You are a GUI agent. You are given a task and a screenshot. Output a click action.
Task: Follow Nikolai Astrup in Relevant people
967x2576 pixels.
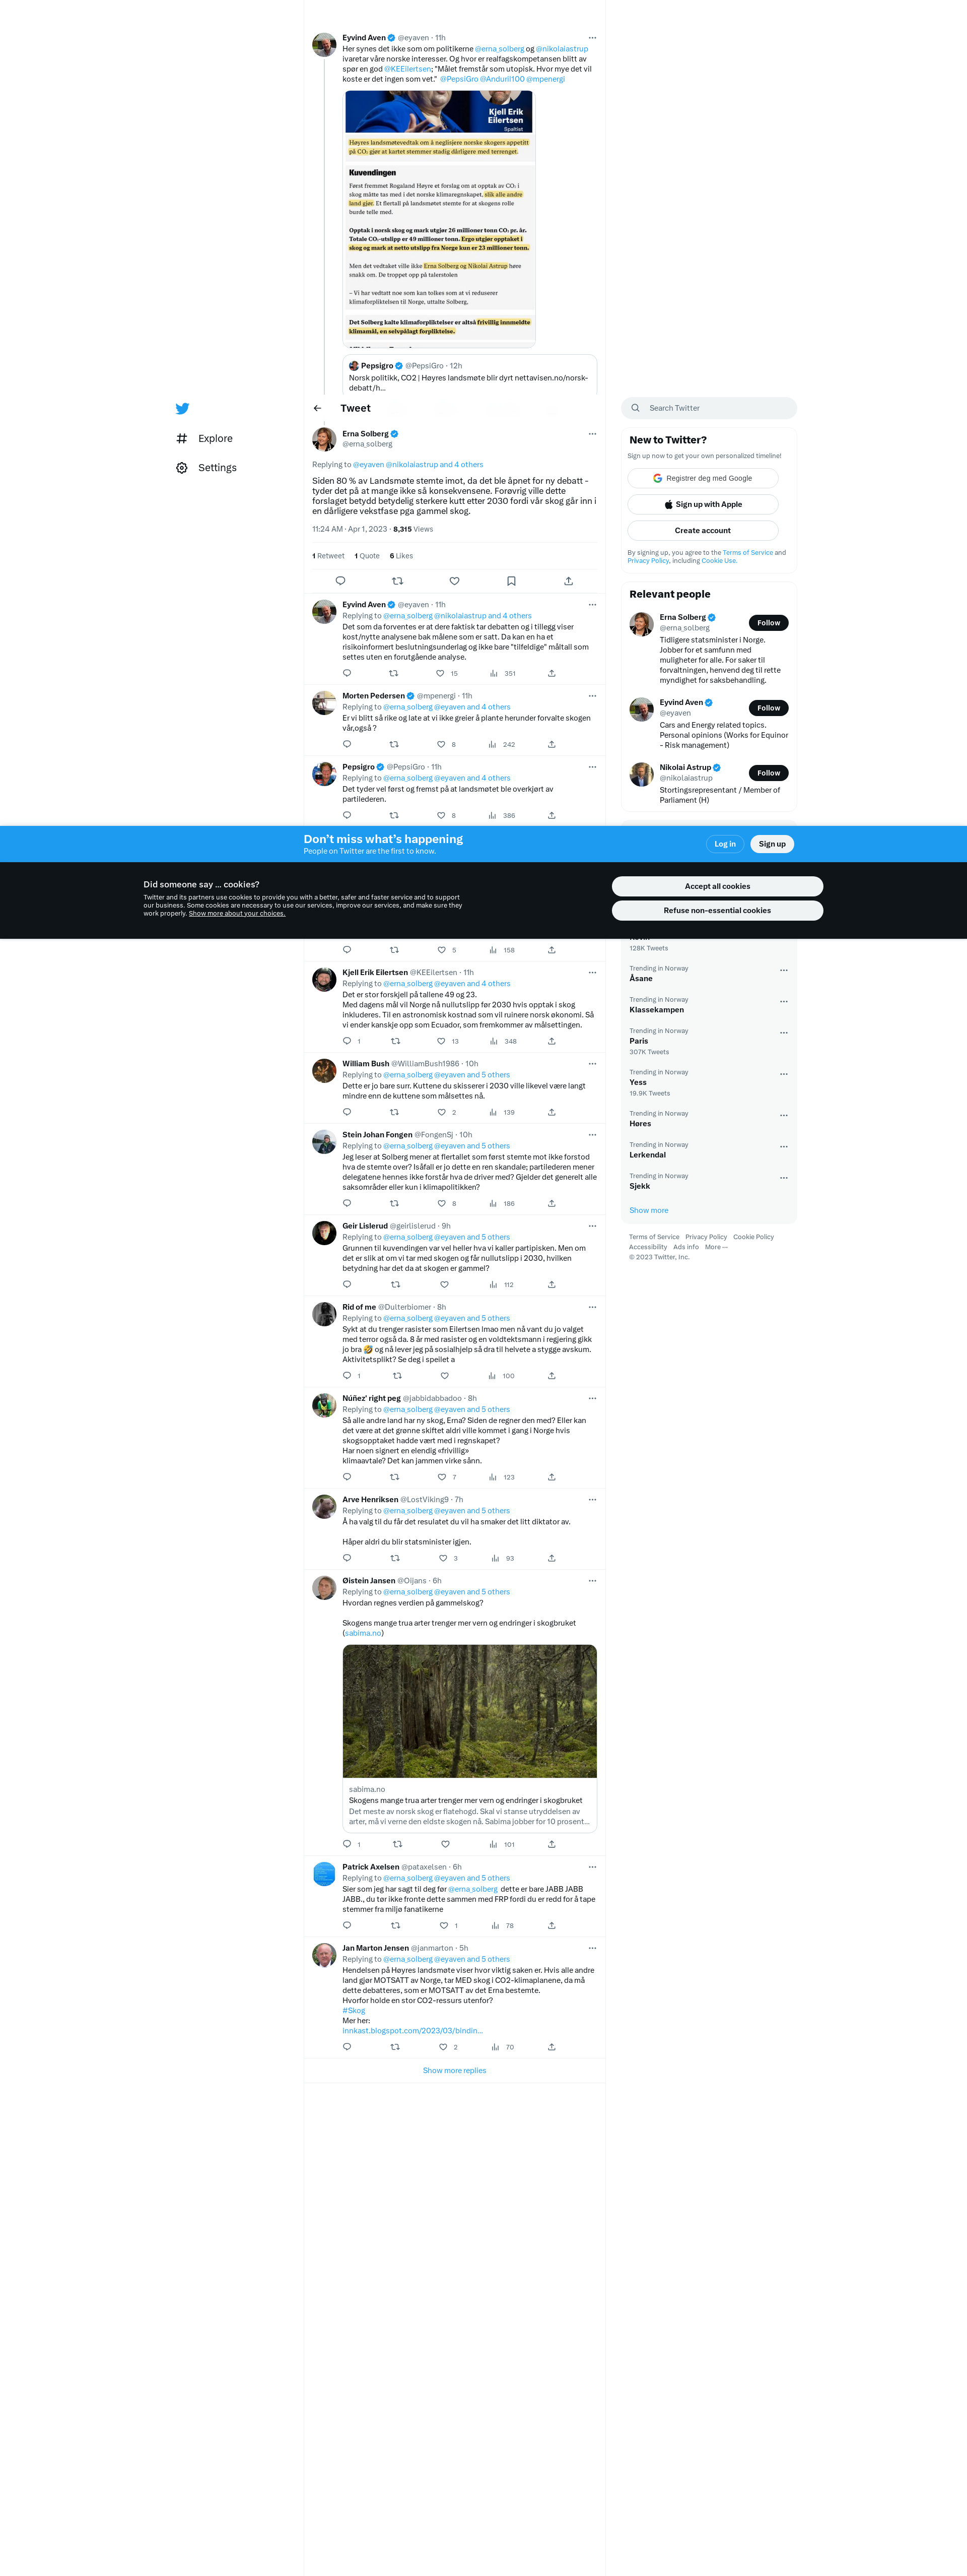[x=768, y=773]
